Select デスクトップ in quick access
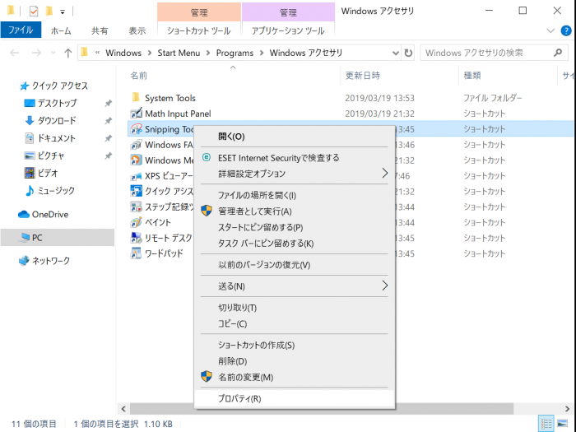Image resolution: width=576 pixels, height=432 pixels. point(58,103)
